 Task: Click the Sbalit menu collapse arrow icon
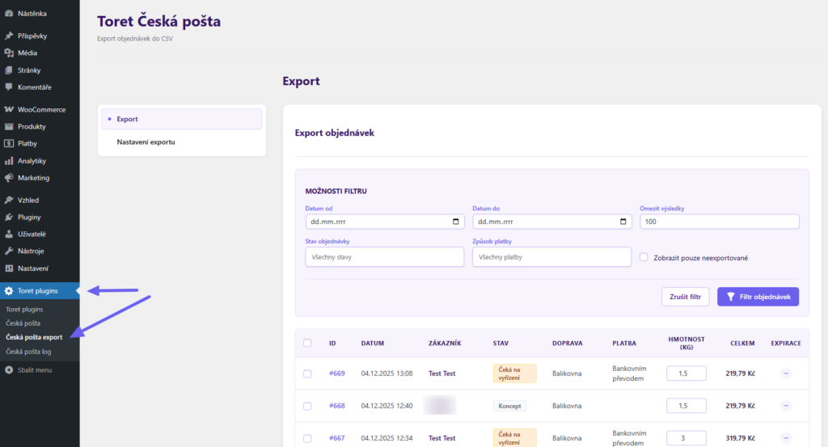(x=9, y=370)
